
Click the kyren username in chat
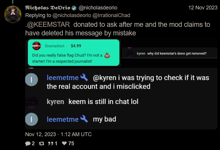click(x=55, y=102)
